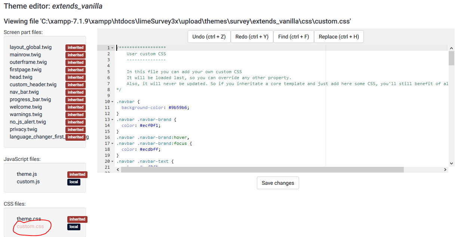This screenshot has width=464, height=237.
Task: Click the Undo (ctrl + Z) button
Action: pyautogui.click(x=209, y=37)
